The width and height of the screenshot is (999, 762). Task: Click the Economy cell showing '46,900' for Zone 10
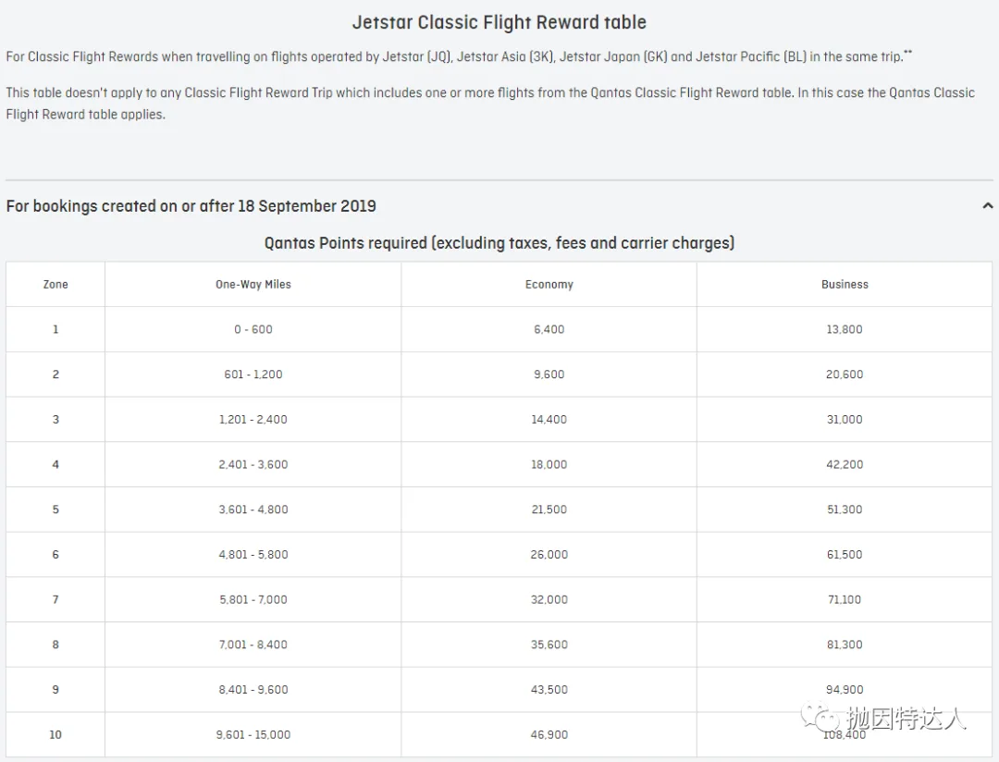[x=549, y=734]
